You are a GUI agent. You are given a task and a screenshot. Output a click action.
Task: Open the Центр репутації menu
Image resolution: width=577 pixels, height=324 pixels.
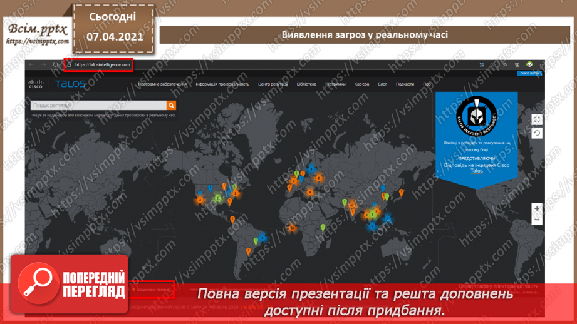click(x=273, y=84)
